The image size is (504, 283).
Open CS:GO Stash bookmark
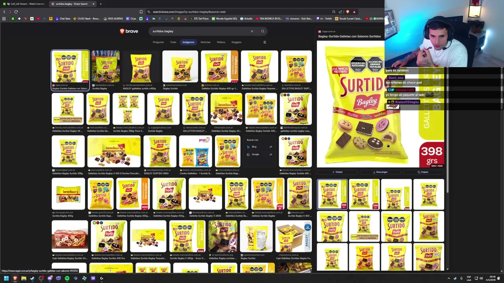[87, 18]
